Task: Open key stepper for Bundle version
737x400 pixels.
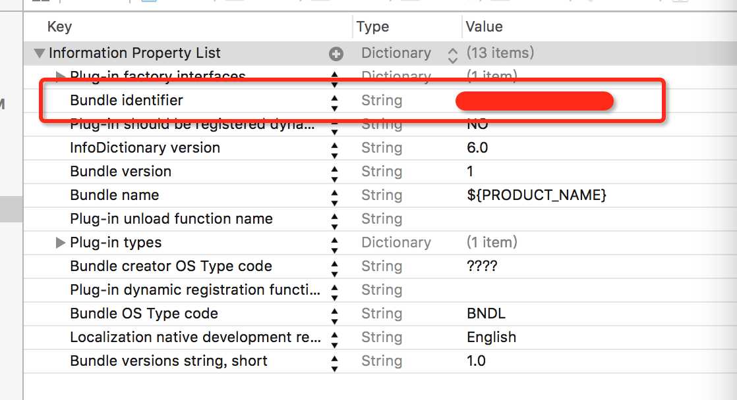Action: (334, 174)
